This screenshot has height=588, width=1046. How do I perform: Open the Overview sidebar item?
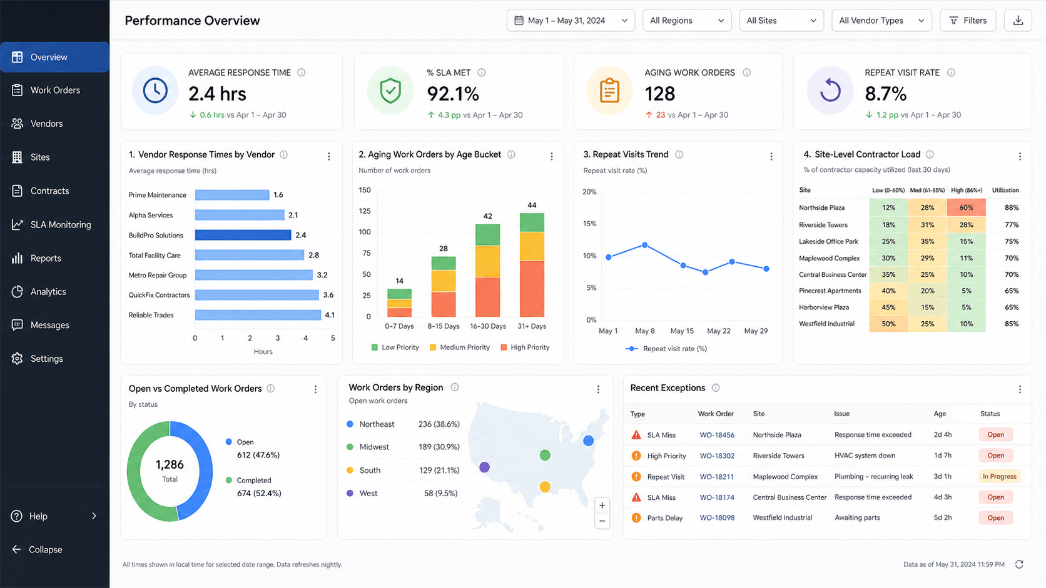point(54,57)
